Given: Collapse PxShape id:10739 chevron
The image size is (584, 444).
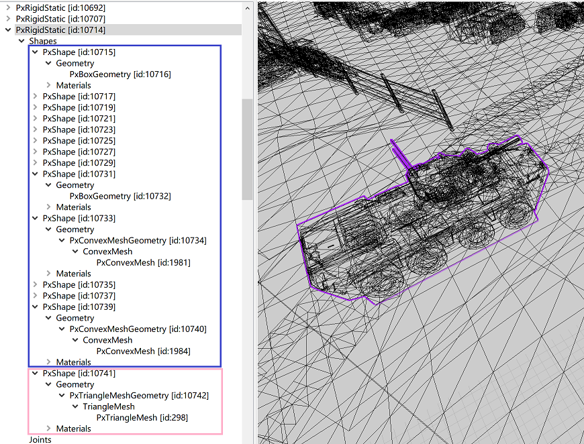Looking at the screenshot, I should [35, 307].
